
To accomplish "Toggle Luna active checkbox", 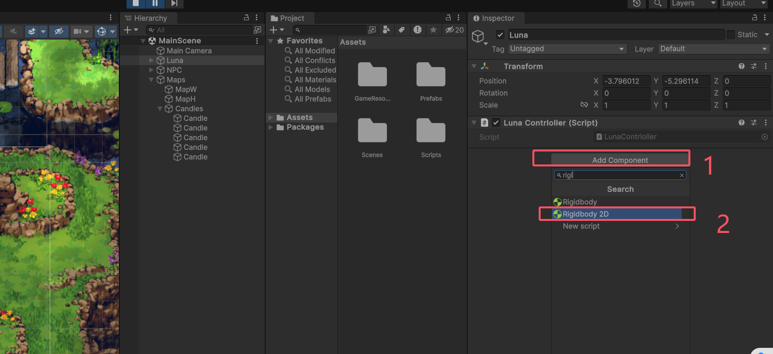I will (x=500, y=35).
